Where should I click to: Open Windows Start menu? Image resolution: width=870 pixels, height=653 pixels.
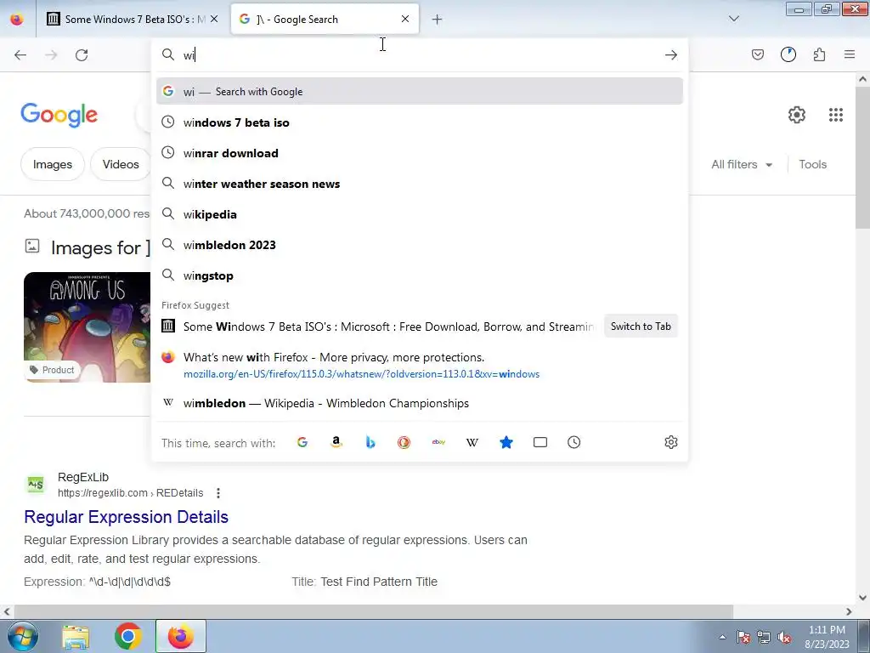coord(23,636)
